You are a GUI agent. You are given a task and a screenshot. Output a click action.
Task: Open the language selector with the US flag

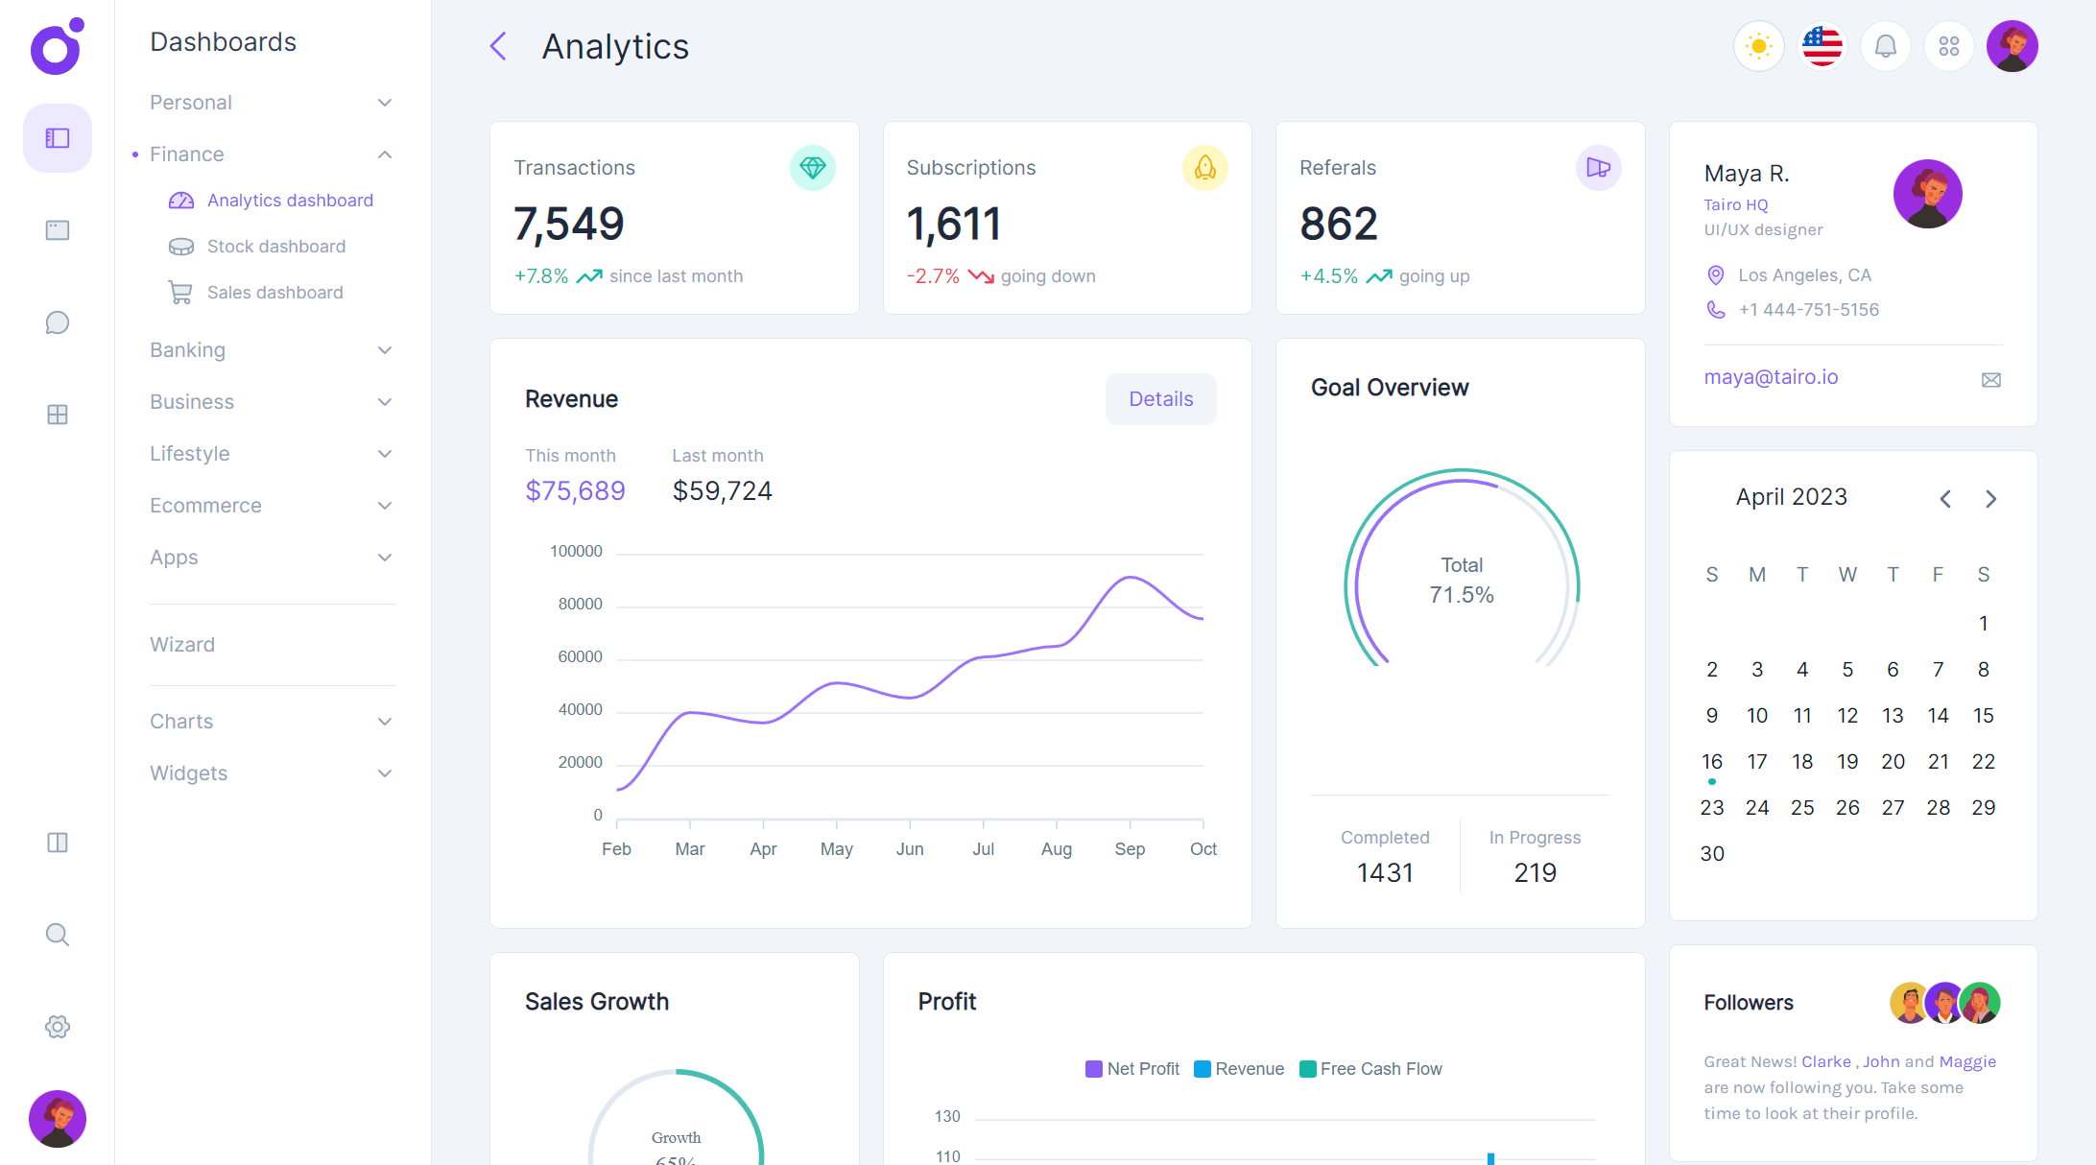point(1822,45)
